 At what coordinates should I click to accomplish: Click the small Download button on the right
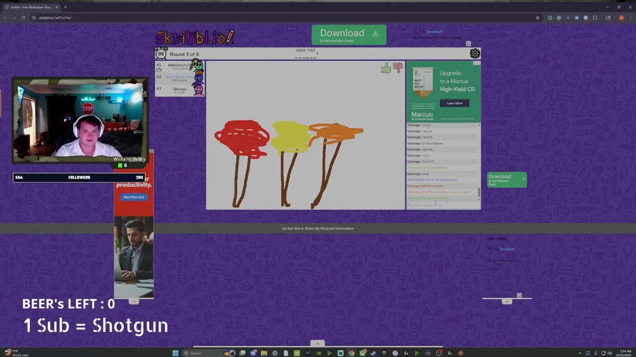(x=507, y=179)
